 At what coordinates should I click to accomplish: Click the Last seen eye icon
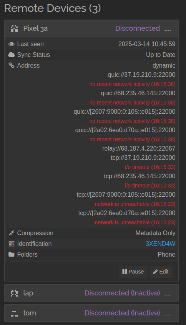12,44
